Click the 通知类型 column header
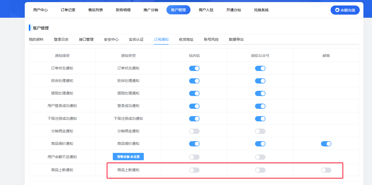Viewport: 372px width, 185px height. tap(128, 56)
